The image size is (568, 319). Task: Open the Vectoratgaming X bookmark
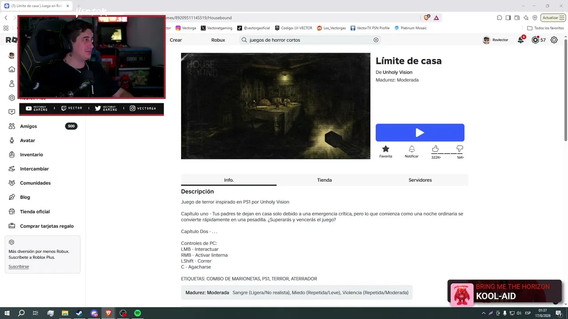coord(217,28)
